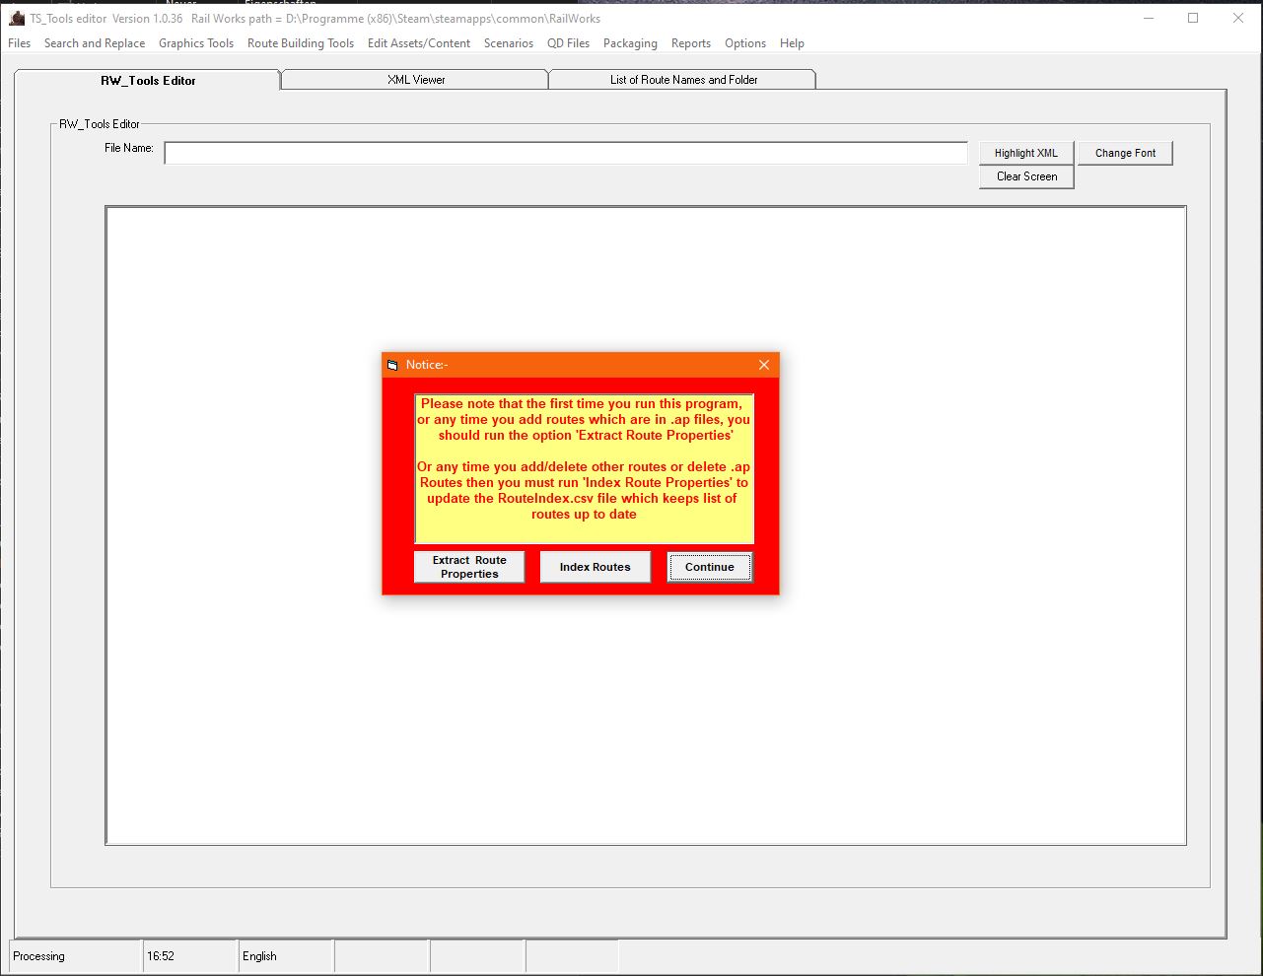
Task: Click the 16:52 time in status bar
Action: click(x=190, y=956)
